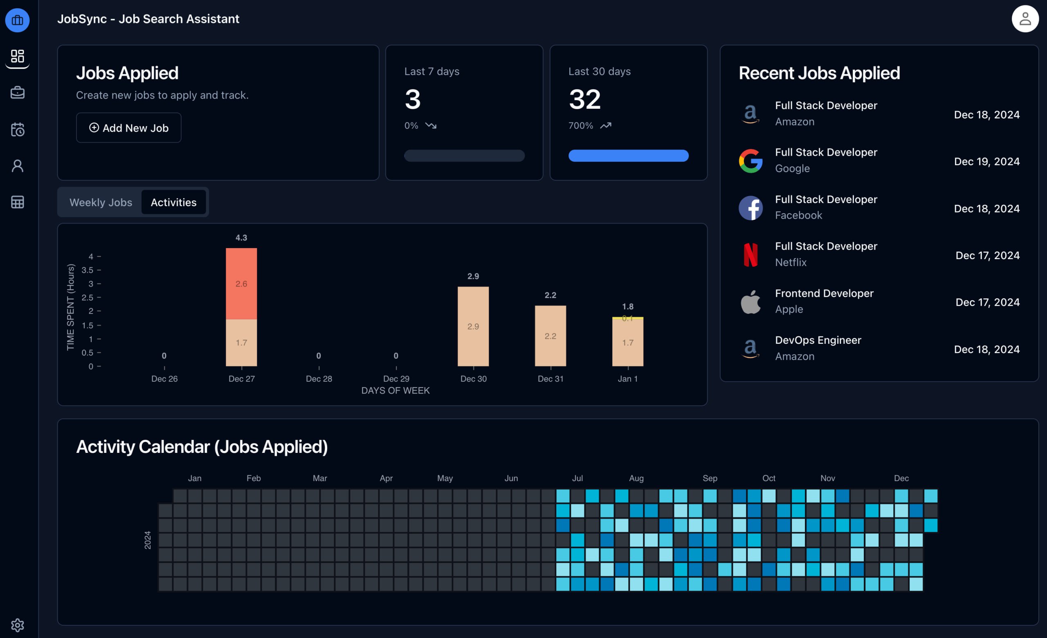Click the Dec 27 red 2.6 bar segment
This screenshot has width=1047, height=638.
(x=241, y=283)
